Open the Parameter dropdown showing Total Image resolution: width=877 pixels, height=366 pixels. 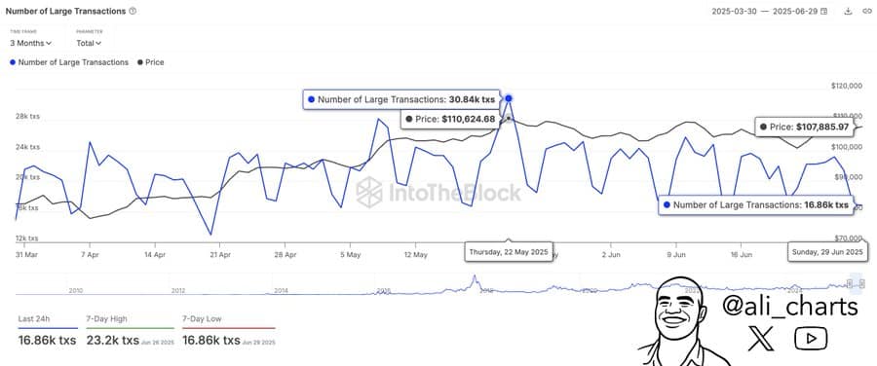point(89,43)
